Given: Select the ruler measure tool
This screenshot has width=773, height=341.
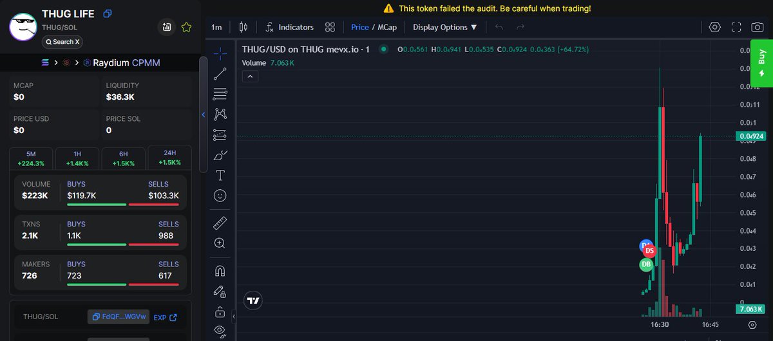Looking at the screenshot, I should 220,223.
